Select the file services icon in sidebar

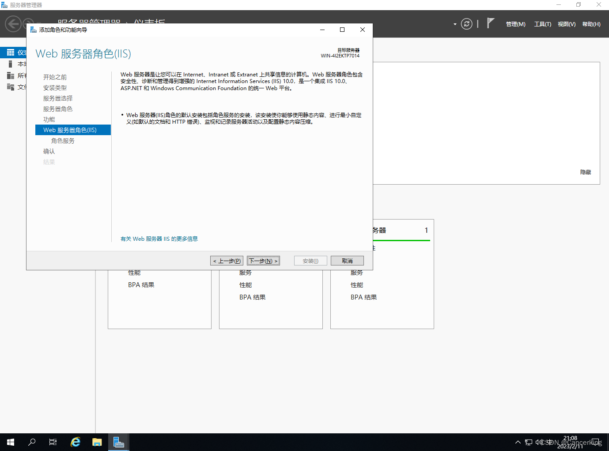[x=11, y=87]
